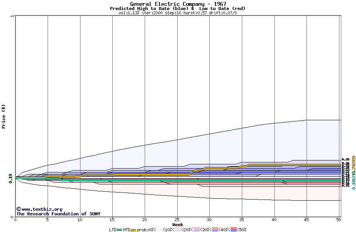The height and width of the screenshot is (232, 356).
Task: Click the legend swatch just before <50%
Action: coord(234,230)
